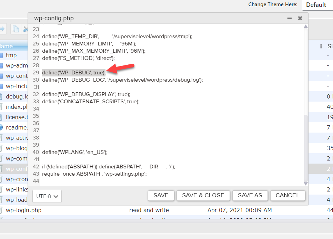This screenshot has width=333, height=239.
Task: Click line 27 FS_METHOD definition
Action: [x=78, y=58]
